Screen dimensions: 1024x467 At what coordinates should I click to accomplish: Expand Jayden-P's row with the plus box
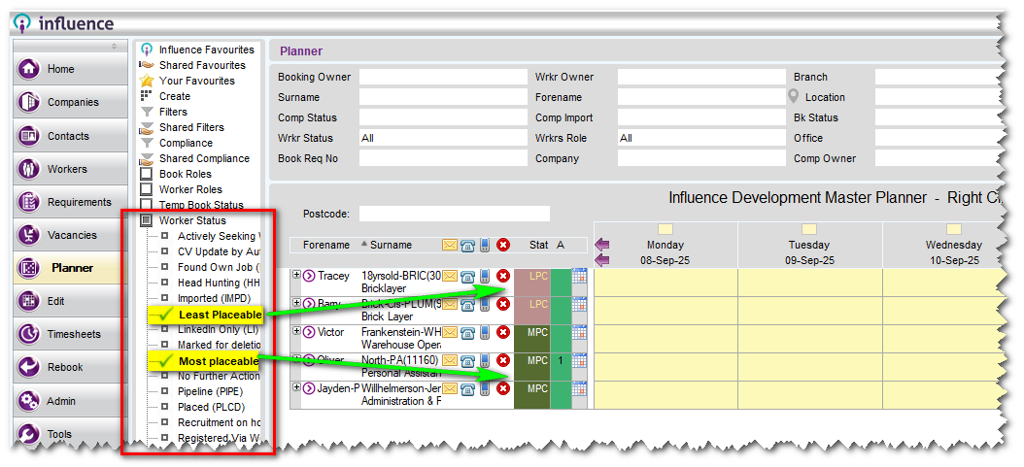[x=296, y=387]
